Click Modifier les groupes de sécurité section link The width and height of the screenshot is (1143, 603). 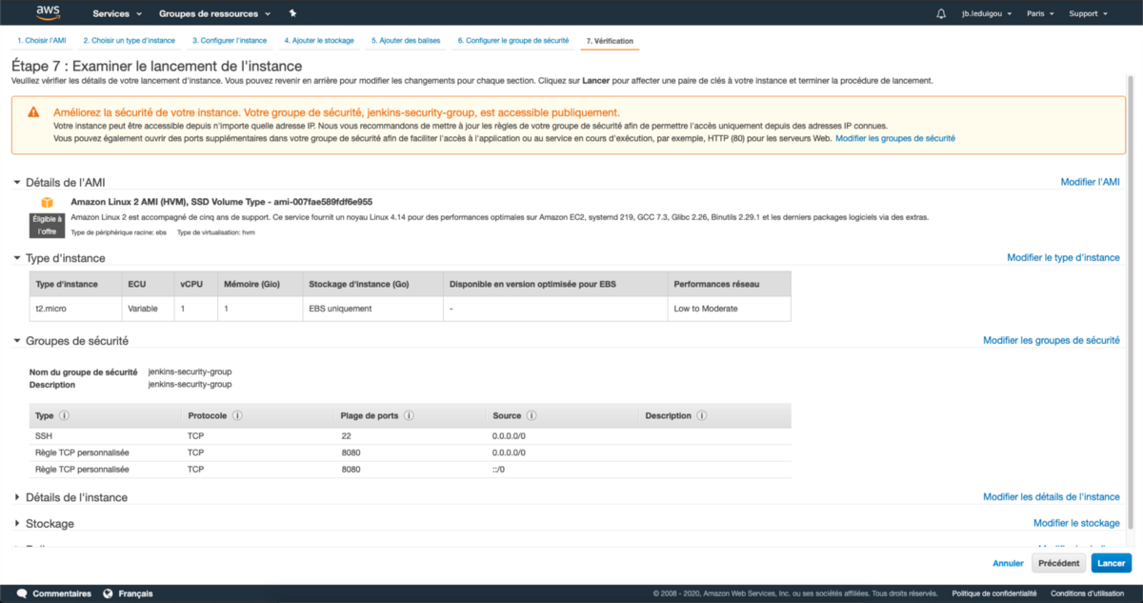1052,341
